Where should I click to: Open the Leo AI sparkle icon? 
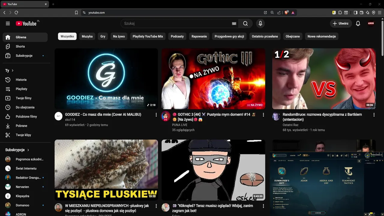click(367, 13)
